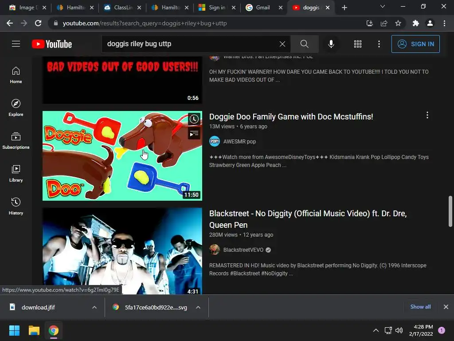The width and height of the screenshot is (454, 341).
Task: Open new browser tab
Action: (x=344, y=8)
